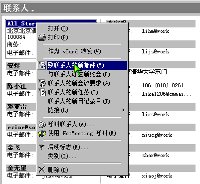The image size is (200, 184).
Task: Click the niucg@work email address
Action: (x=157, y=135)
